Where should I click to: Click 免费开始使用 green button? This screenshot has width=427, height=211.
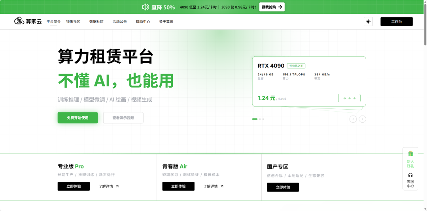coord(77,118)
